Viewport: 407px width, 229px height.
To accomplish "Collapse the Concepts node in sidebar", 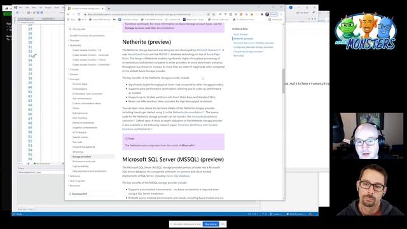I will pyautogui.click(x=74, y=79).
